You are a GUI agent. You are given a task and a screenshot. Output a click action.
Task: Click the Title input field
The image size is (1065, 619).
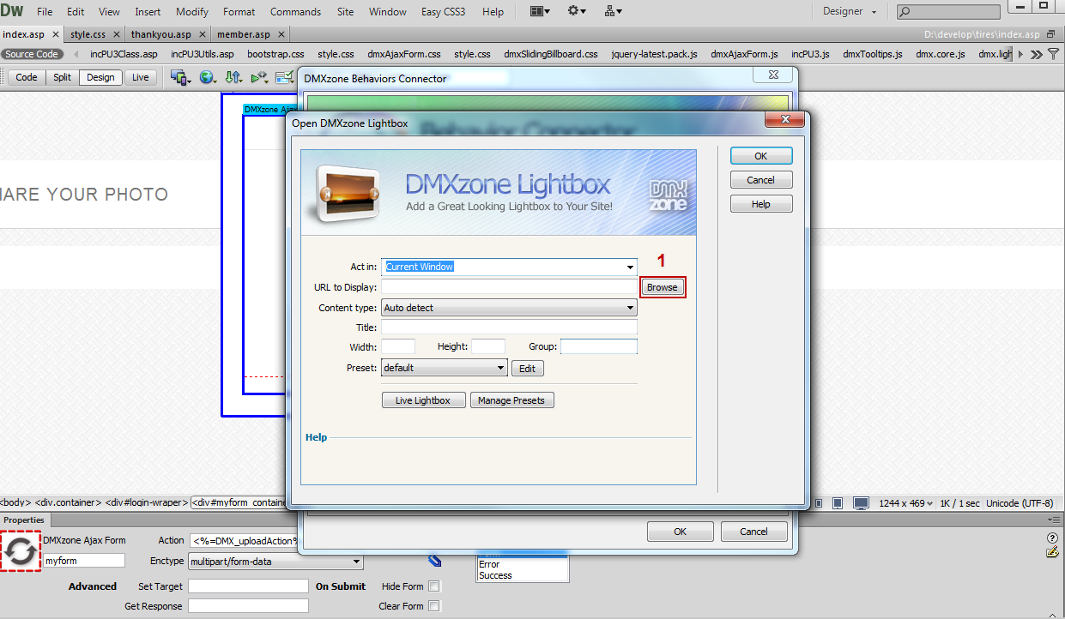(x=509, y=328)
